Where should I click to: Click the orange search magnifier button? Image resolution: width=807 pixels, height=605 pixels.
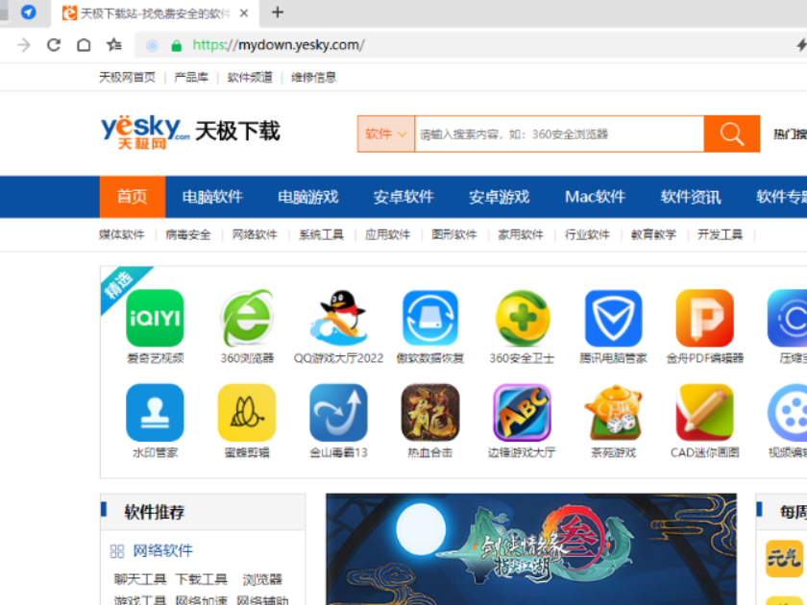point(732,133)
